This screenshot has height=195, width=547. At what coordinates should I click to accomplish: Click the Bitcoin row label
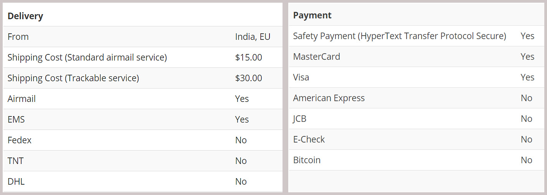click(x=307, y=160)
